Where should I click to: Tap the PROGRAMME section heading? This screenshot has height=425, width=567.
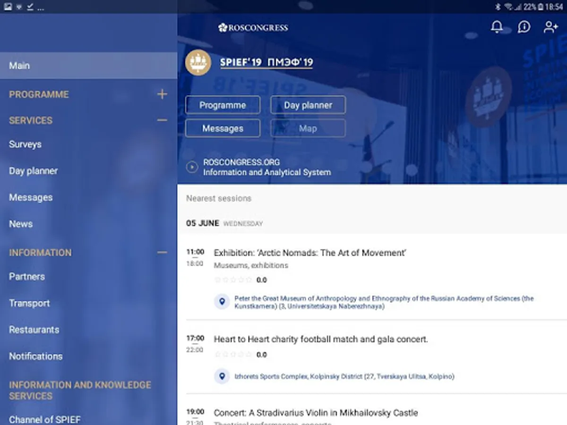39,94
